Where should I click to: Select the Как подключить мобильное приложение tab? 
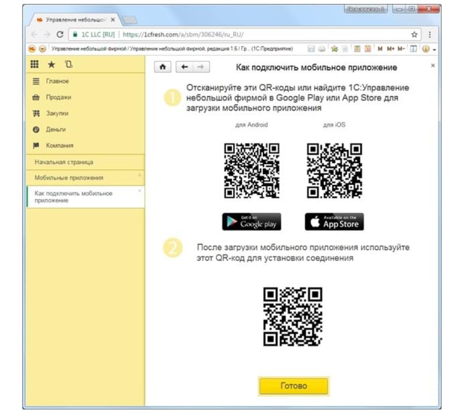[x=85, y=197]
